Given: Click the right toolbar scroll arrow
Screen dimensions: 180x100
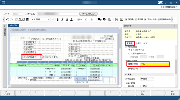Looking at the screenshot, I should [172, 20].
